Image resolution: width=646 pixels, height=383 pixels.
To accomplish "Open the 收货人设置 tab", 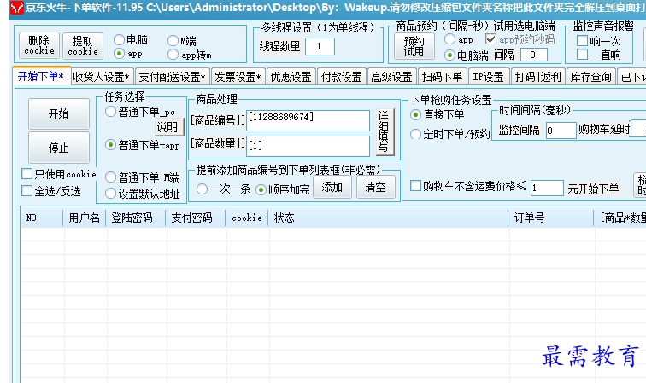I will point(102,77).
